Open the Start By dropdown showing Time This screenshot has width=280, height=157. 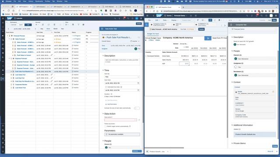122,77
